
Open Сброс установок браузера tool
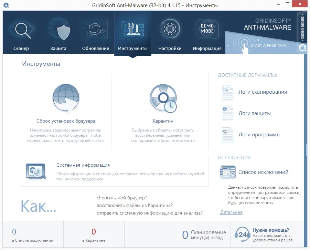coord(66,121)
